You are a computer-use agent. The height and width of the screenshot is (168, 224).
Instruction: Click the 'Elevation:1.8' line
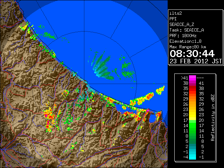(185, 41)
